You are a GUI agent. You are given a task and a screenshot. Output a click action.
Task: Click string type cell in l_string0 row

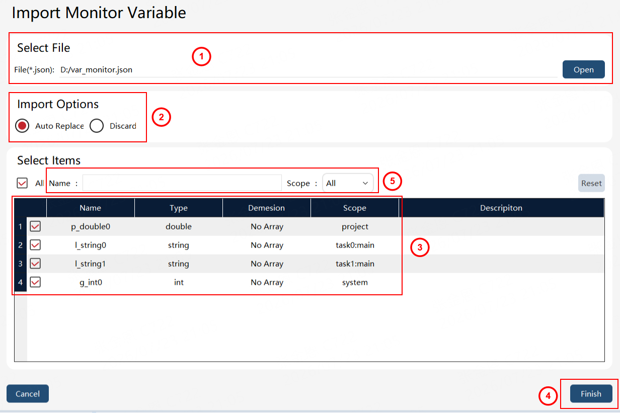pyautogui.click(x=179, y=245)
